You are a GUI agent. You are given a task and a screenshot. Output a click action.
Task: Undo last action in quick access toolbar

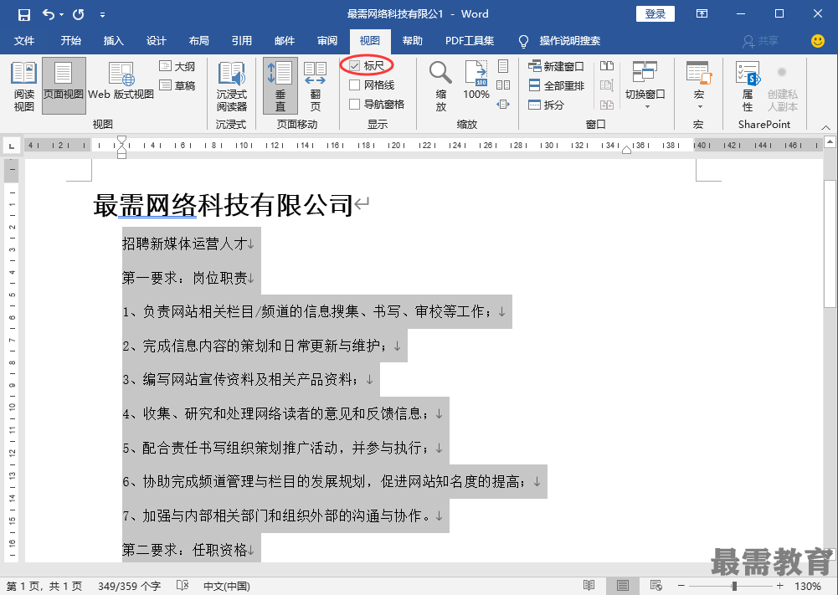tap(48, 14)
